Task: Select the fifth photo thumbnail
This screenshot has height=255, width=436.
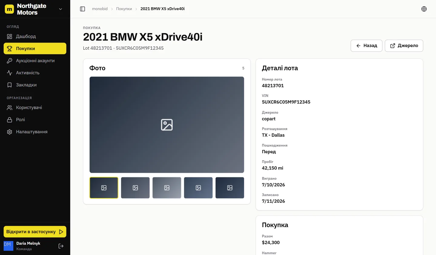Action: pyautogui.click(x=230, y=188)
